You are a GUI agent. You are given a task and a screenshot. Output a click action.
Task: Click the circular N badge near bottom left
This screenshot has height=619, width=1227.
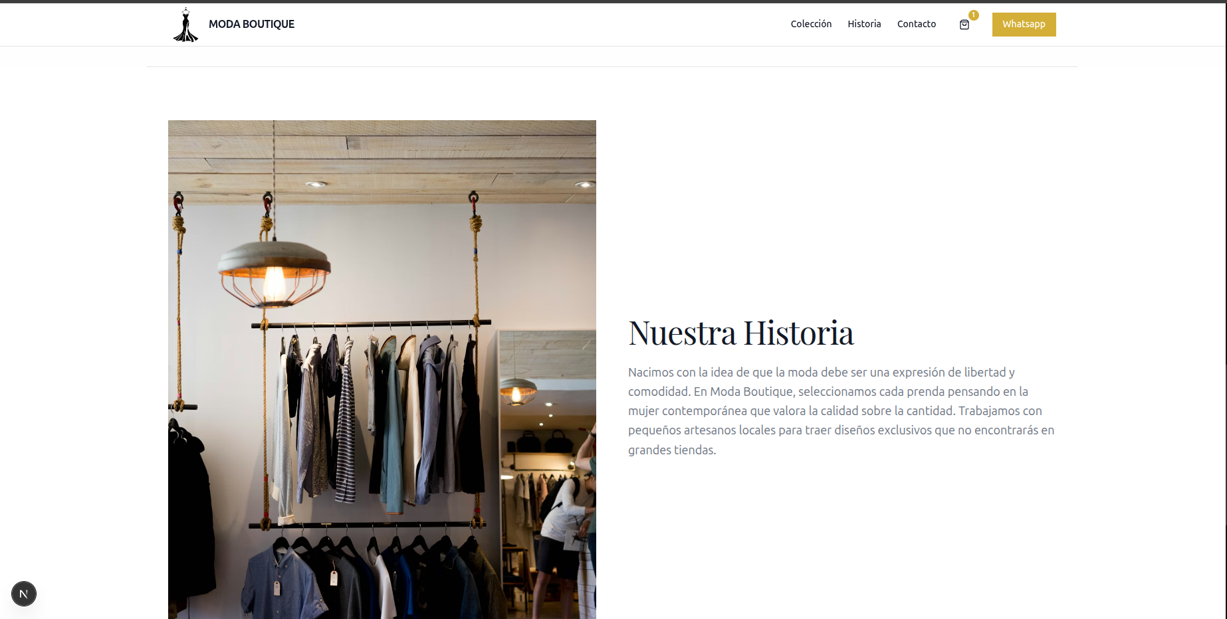pyautogui.click(x=24, y=594)
